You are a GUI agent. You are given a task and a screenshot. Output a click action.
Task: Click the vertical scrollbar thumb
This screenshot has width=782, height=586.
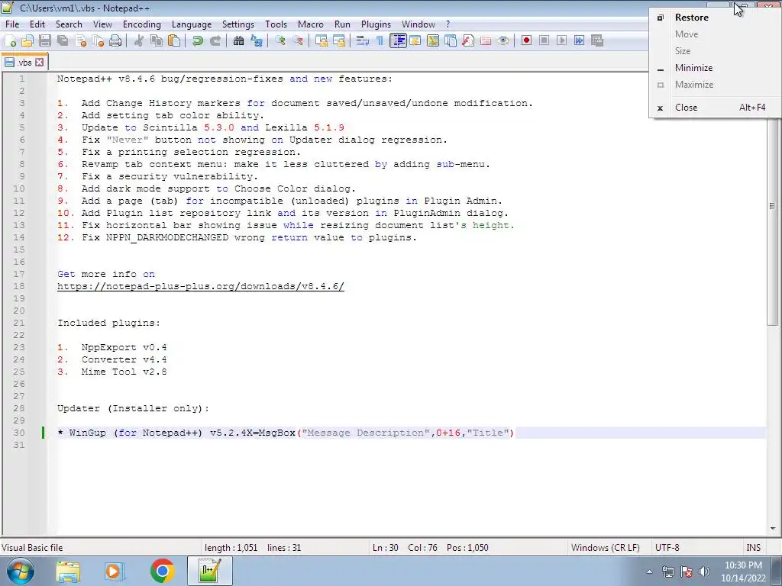pos(772,207)
